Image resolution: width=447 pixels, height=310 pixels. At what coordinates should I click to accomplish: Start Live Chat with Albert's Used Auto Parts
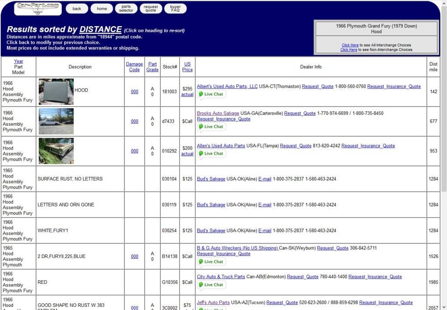[x=211, y=94]
